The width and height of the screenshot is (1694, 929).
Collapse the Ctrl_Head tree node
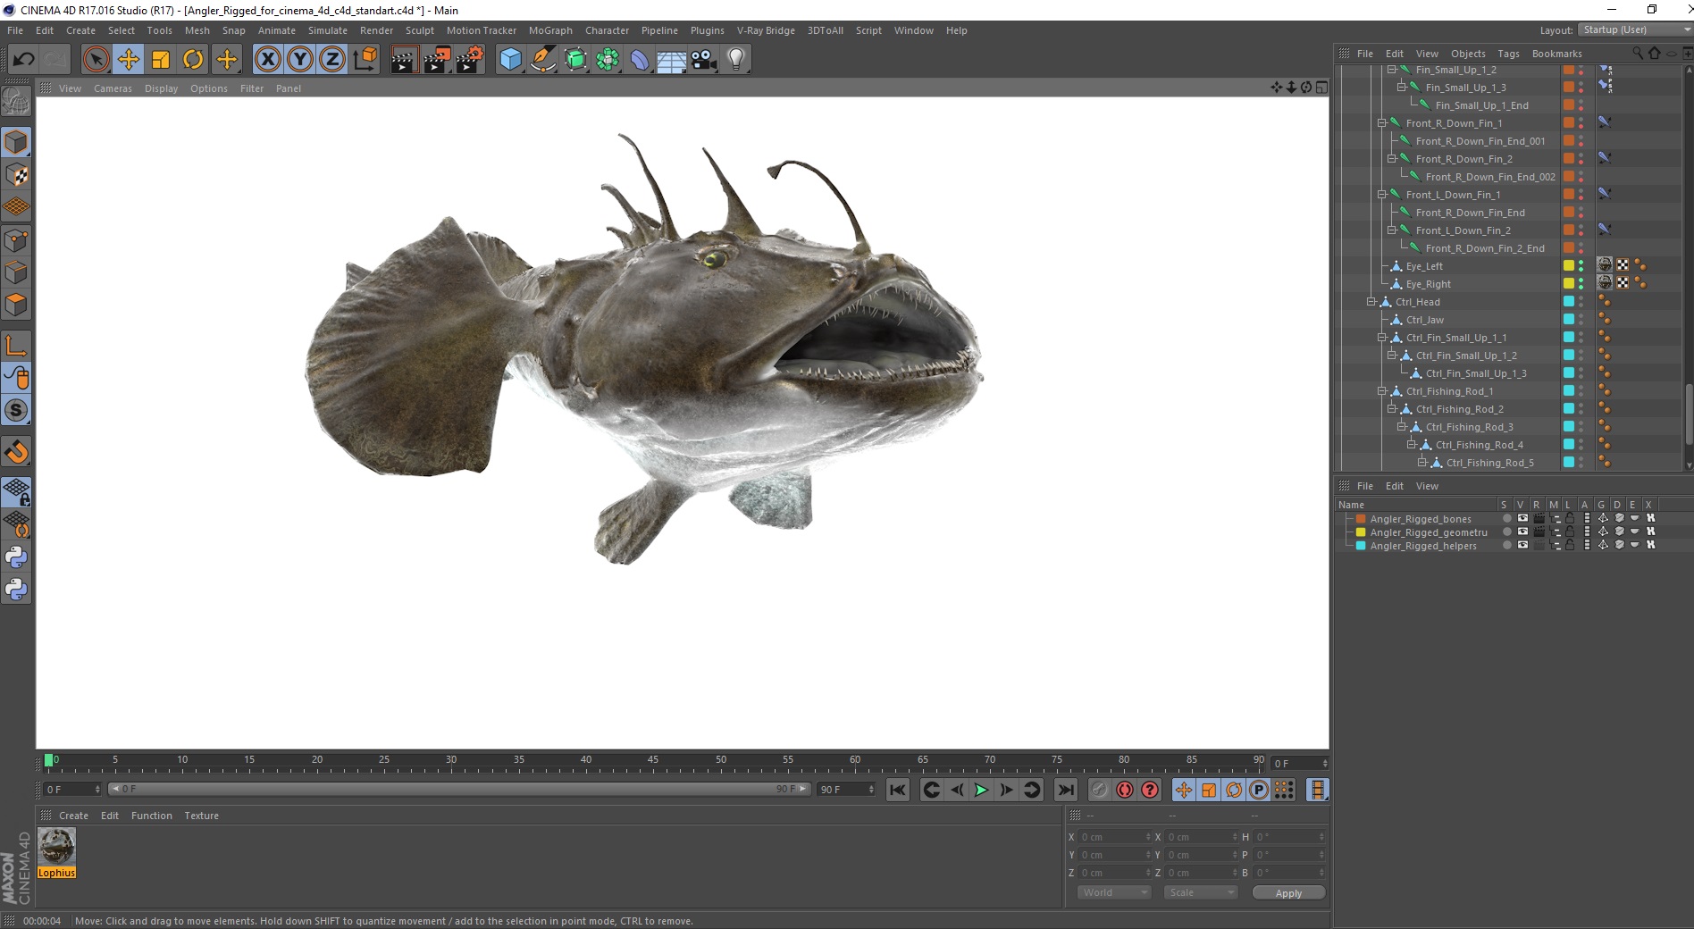pyautogui.click(x=1371, y=302)
